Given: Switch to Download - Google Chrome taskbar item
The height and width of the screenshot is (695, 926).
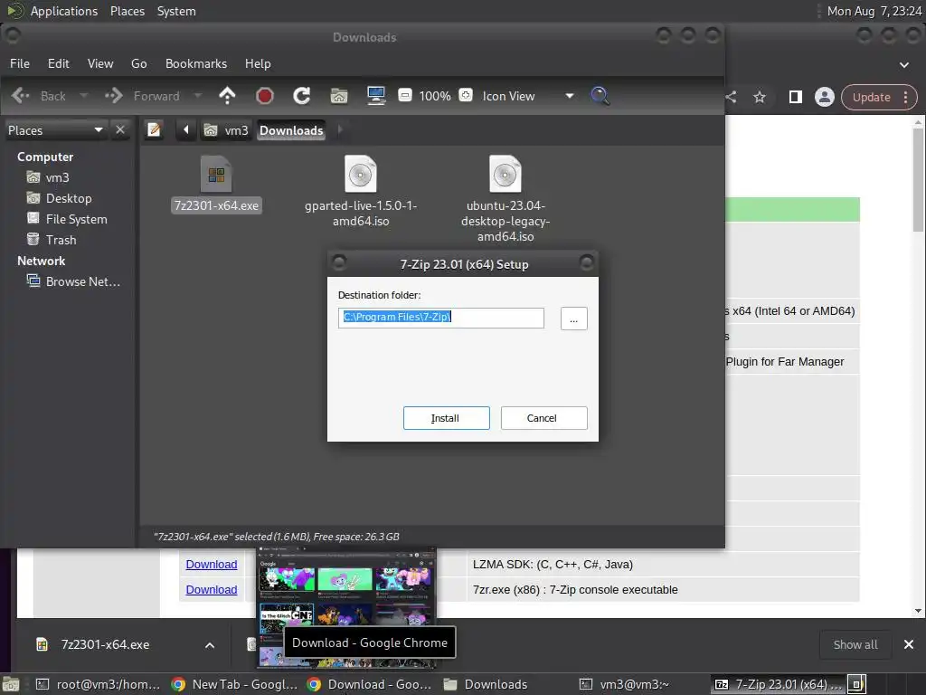Looking at the screenshot, I should pyautogui.click(x=370, y=684).
